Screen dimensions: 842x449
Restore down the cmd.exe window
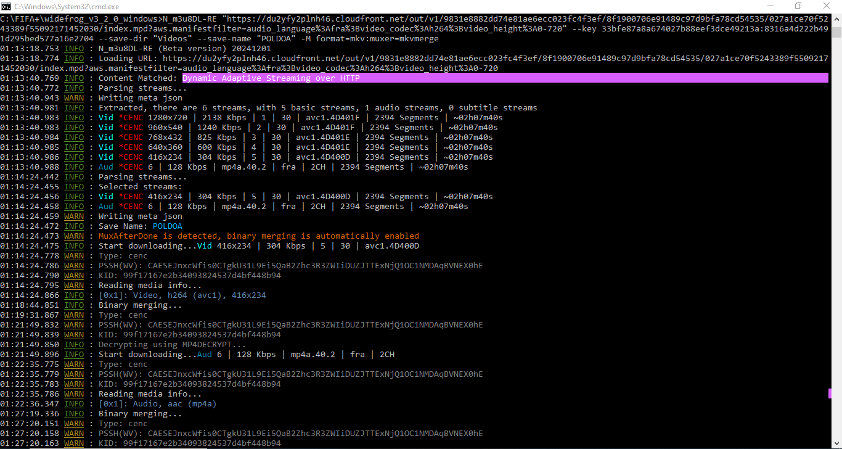pos(798,6)
